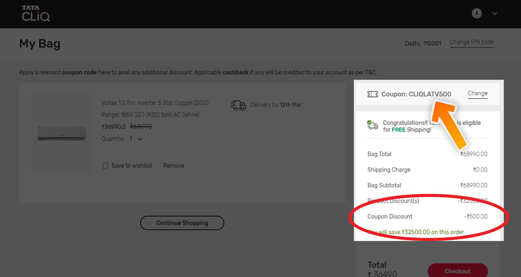
Task: Click the Save to wishlist link
Action: coord(132,166)
